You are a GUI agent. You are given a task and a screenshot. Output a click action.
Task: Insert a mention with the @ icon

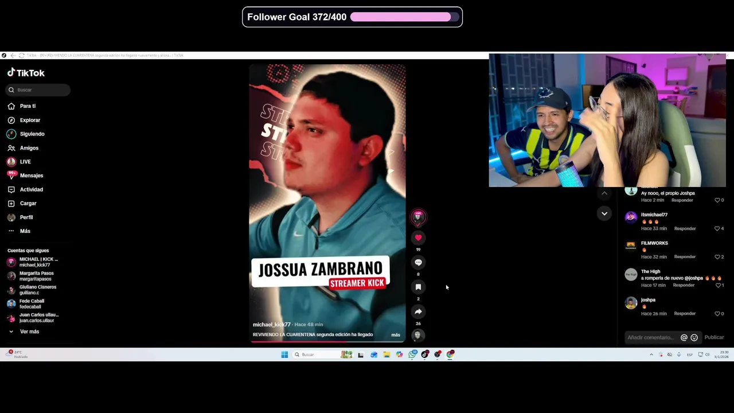click(684, 337)
